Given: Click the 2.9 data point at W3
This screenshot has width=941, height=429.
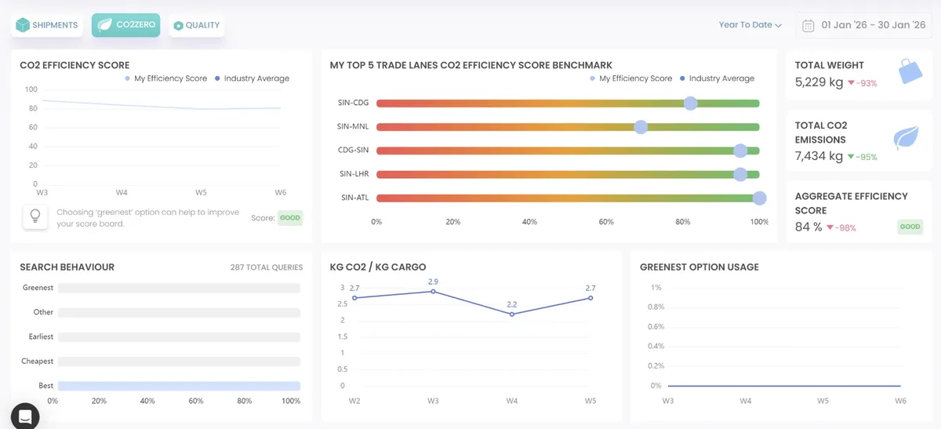Looking at the screenshot, I should tap(433, 291).
